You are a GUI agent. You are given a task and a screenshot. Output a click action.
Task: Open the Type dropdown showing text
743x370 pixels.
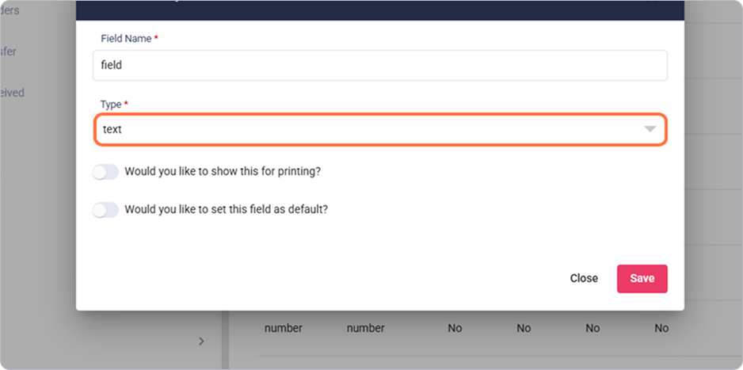click(x=380, y=129)
